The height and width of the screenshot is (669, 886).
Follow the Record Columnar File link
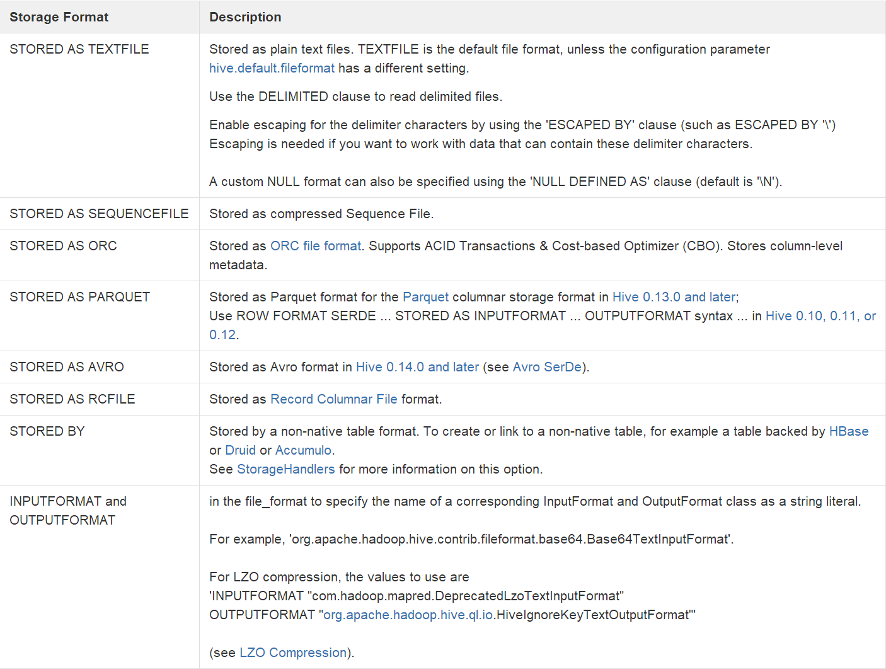(334, 399)
